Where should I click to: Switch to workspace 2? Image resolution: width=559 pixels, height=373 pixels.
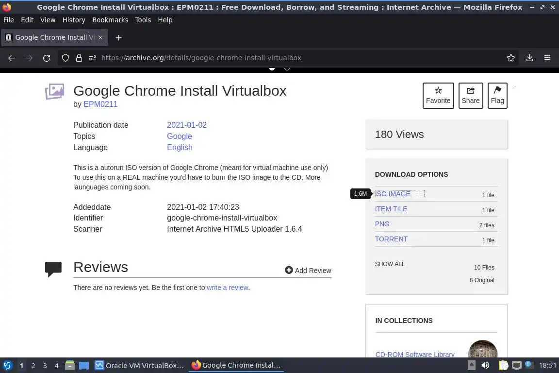click(x=33, y=366)
